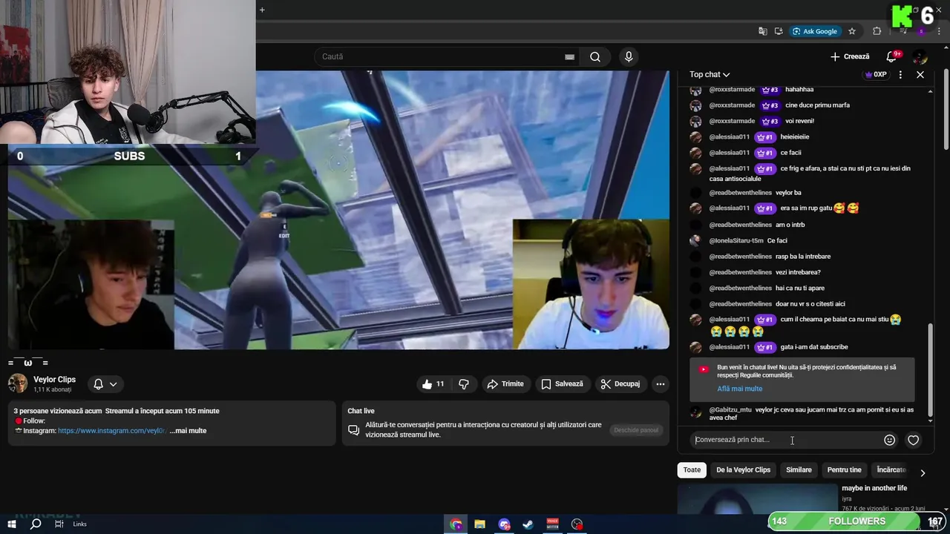The width and height of the screenshot is (950, 534).
Task: Expand the Top chat mode dropdown
Action: tap(710, 74)
